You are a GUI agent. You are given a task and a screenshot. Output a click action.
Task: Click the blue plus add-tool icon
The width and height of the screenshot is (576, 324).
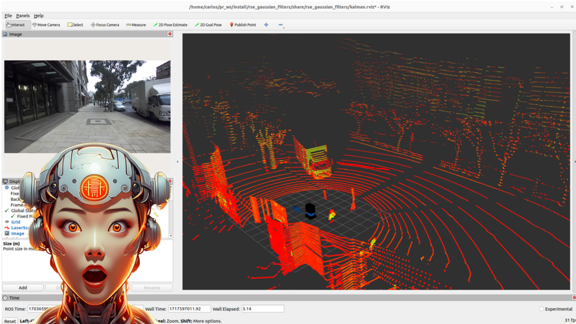point(266,25)
